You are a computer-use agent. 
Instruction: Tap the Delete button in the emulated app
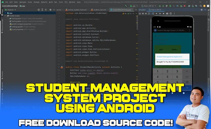174,49
